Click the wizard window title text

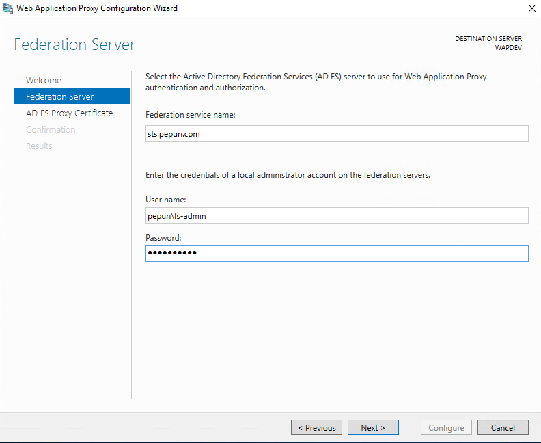tap(97, 8)
